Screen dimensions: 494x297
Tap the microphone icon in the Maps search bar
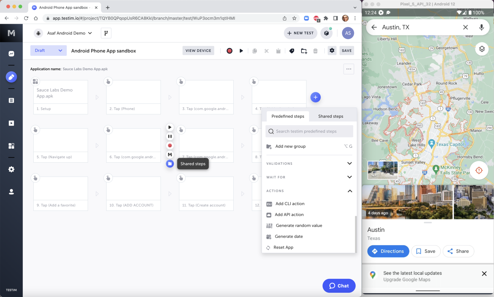coord(481,27)
